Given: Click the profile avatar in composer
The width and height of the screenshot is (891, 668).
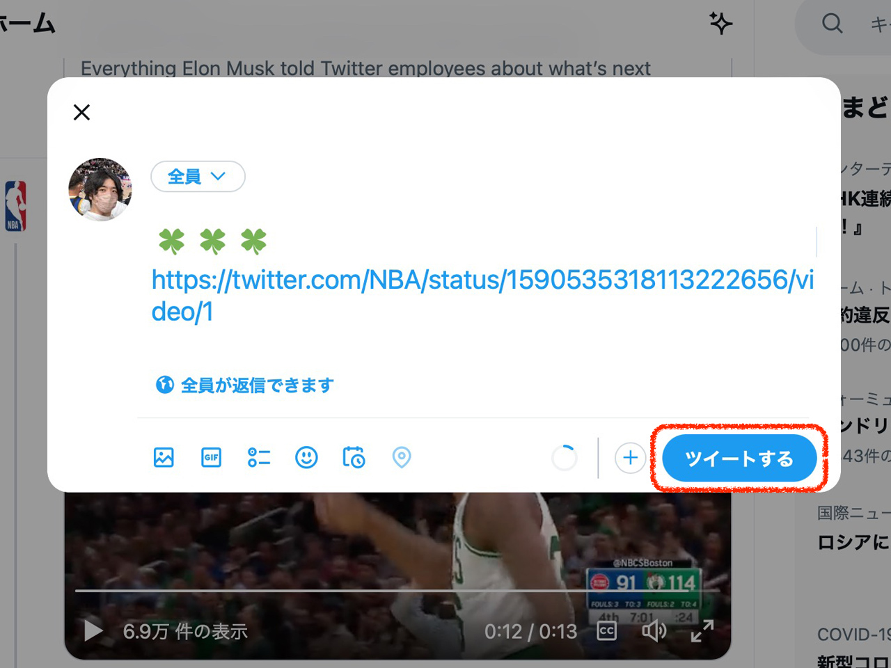Looking at the screenshot, I should (x=100, y=189).
